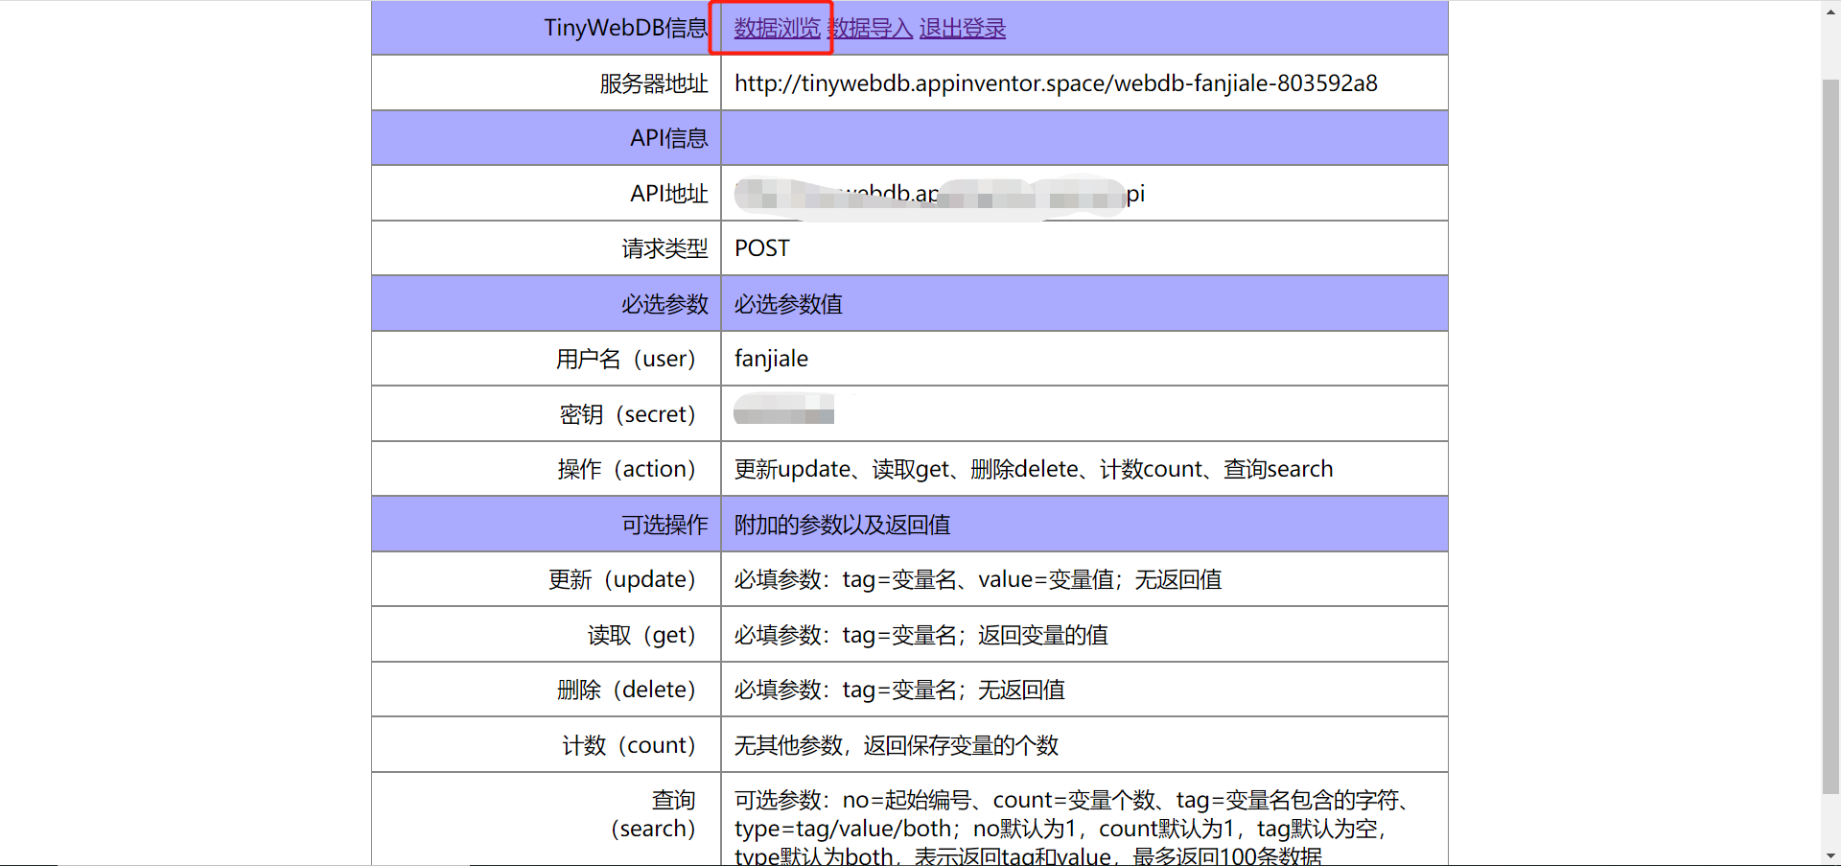
Task: Click the 用户名（user）label
Action: click(x=626, y=359)
